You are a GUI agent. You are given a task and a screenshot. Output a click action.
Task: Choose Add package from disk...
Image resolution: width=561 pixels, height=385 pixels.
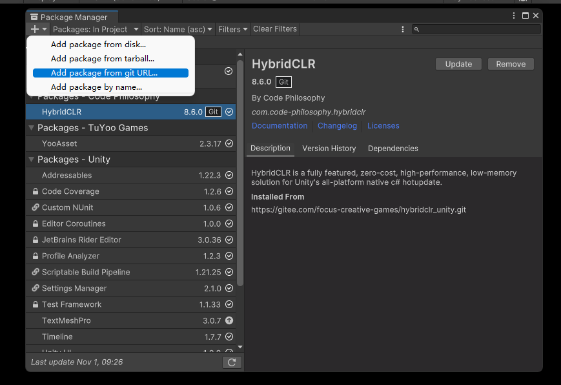110,45
